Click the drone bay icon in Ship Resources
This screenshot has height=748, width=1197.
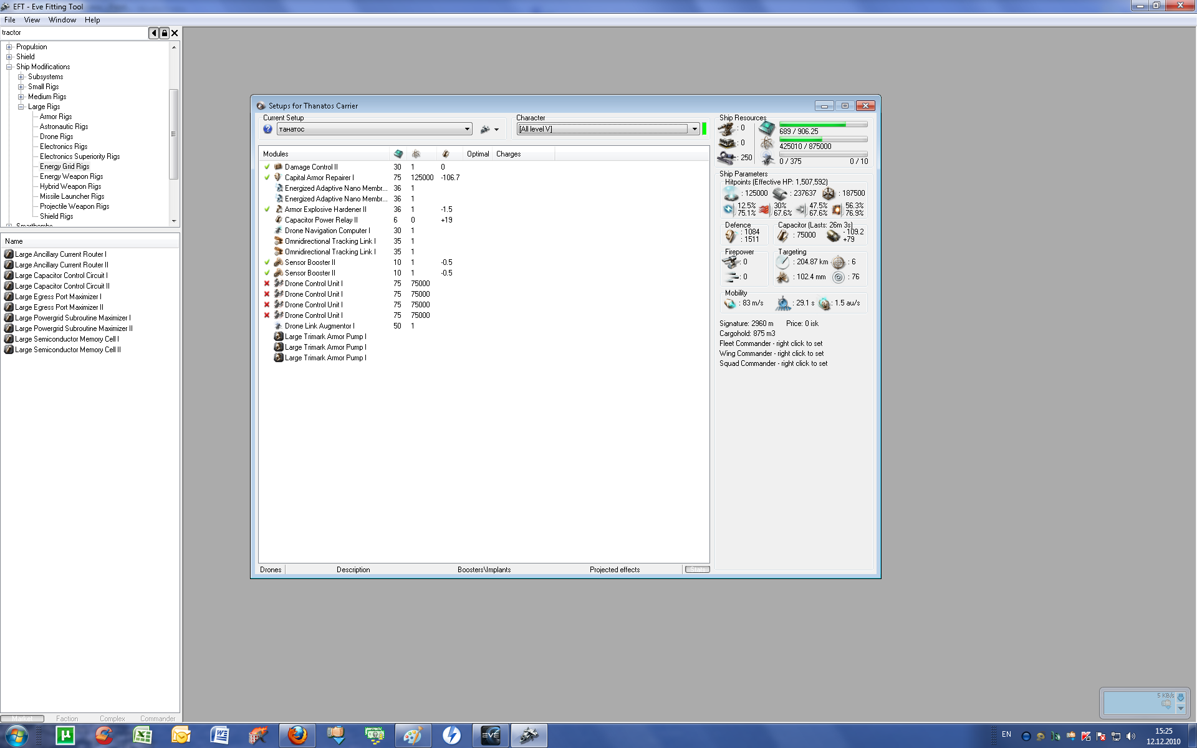click(767, 160)
